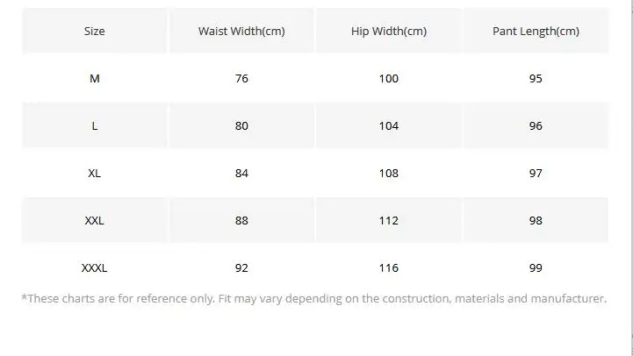Click the reference-only disclaimer text

click(x=314, y=299)
